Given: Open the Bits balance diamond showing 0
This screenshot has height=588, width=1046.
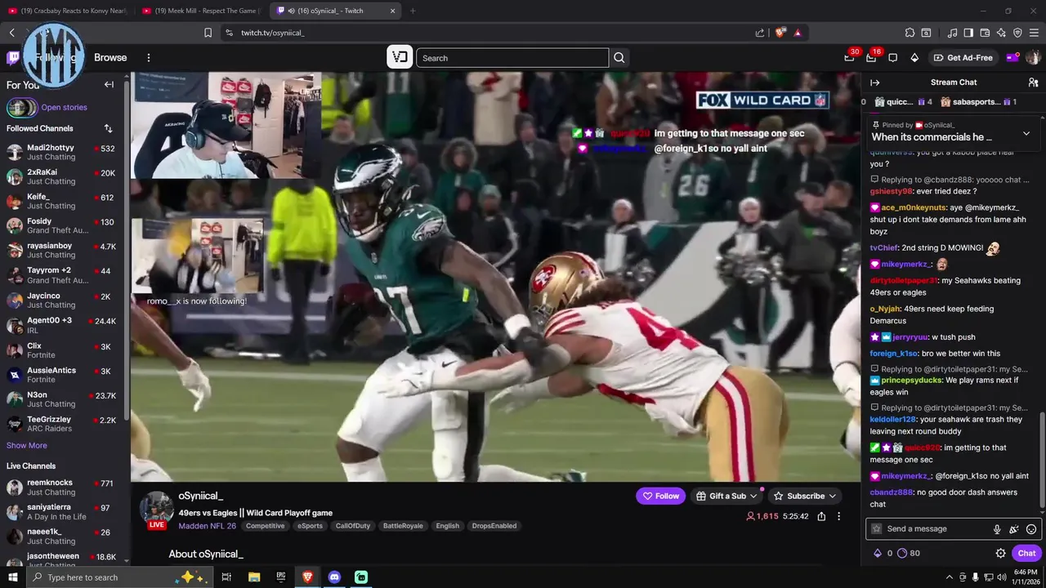Looking at the screenshot, I should (x=883, y=553).
